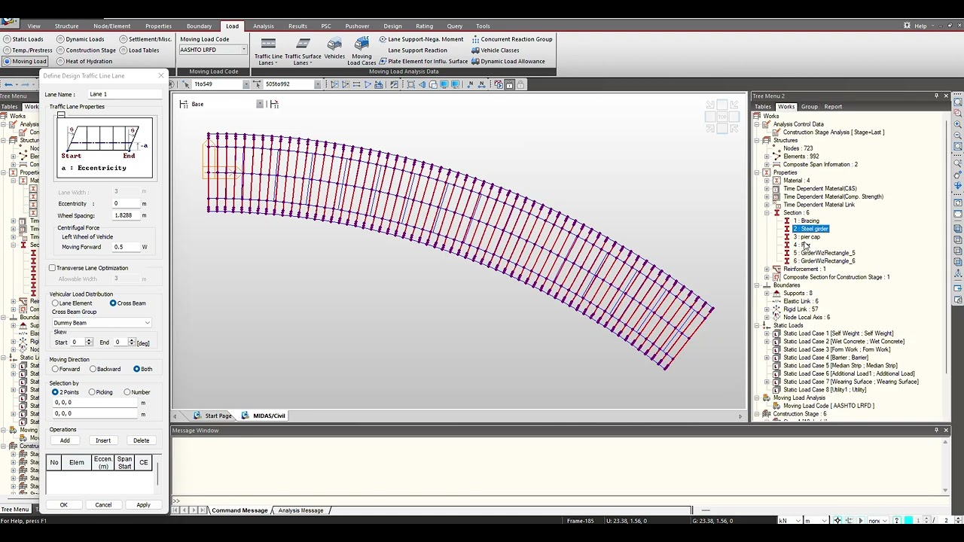964x542 pixels.
Task: Choose Picking selection method
Action: coord(92,392)
